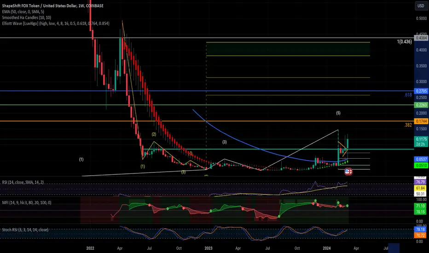This screenshot has width=429, height=253.
Task: Click the 0.3500 price axis tick
Action: pyautogui.click(x=421, y=66)
